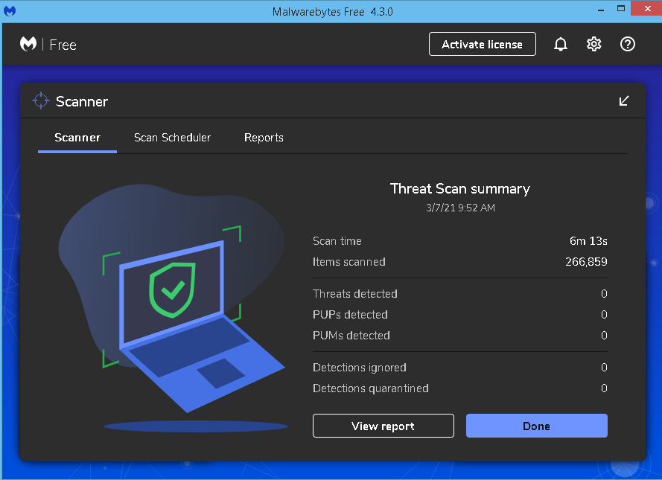Open the notifications bell
This screenshot has height=480, width=662.
[560, 45]
